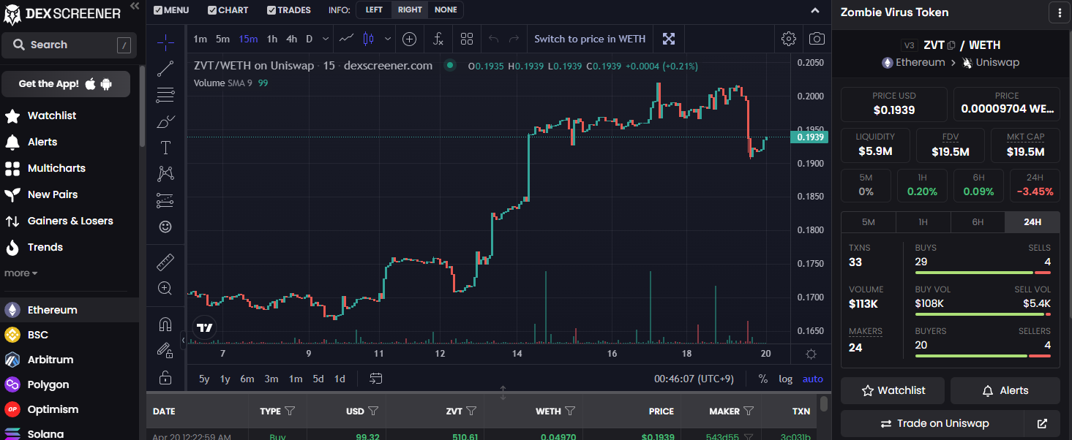
Task: Toggle auto scale on chart
Action: point(813,379)
